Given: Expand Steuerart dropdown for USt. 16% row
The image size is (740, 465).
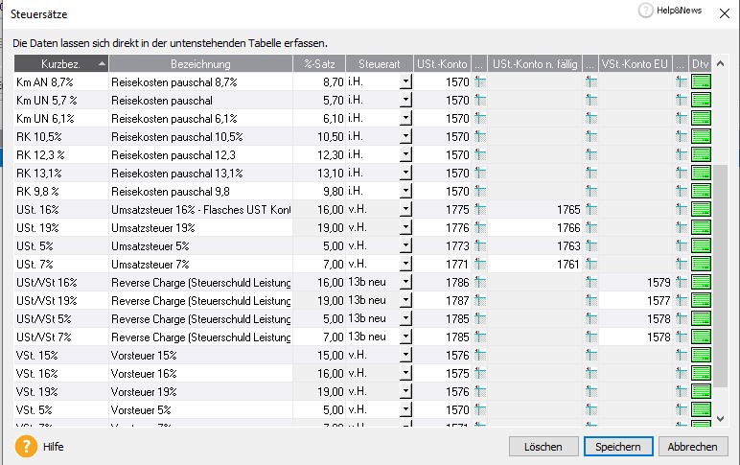Looking at the screenshot, I should click(x=405, y=210).
